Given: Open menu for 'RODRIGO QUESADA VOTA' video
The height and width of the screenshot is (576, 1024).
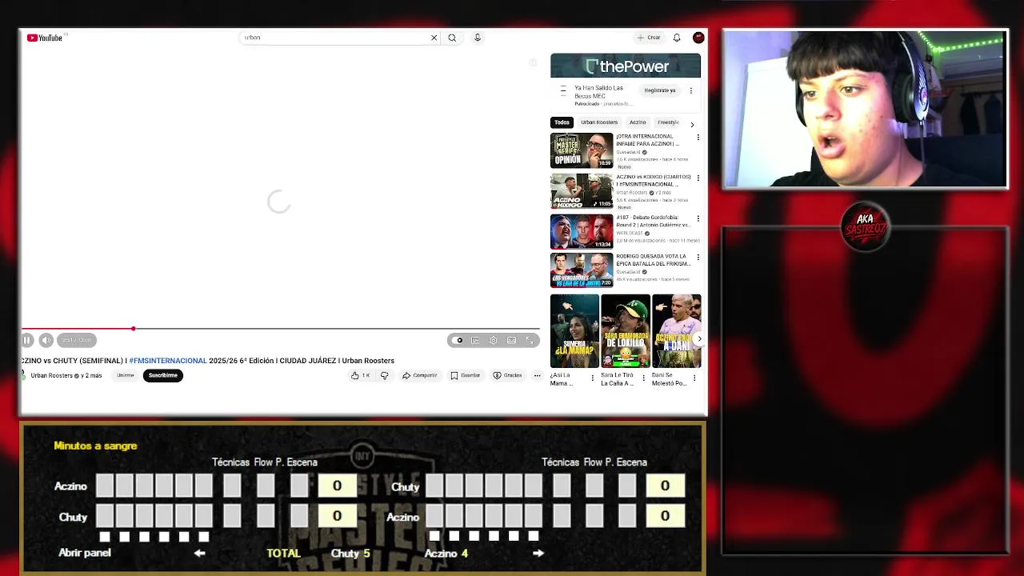Looking at the screenshot, I should pos(698,258).
